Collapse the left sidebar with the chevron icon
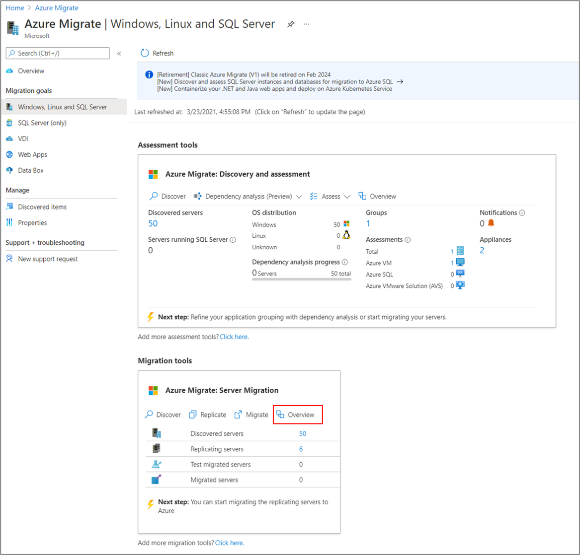This screenshot has width=580, height=555. pyautogui.click(x=119, y=54)
